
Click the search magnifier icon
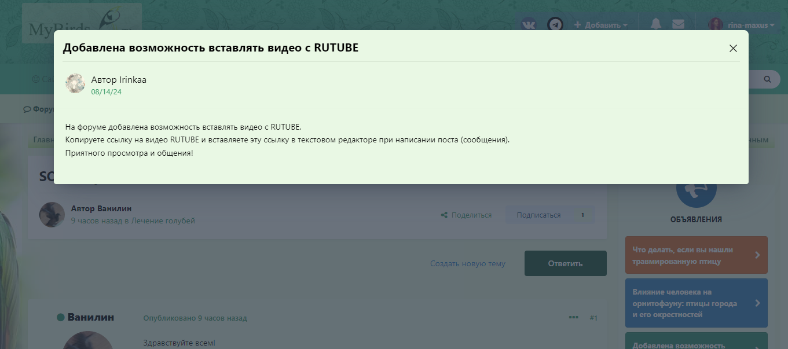pos(768,79)
